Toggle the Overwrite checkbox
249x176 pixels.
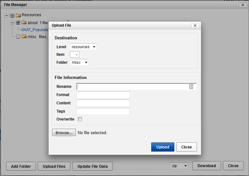point(80,119)
